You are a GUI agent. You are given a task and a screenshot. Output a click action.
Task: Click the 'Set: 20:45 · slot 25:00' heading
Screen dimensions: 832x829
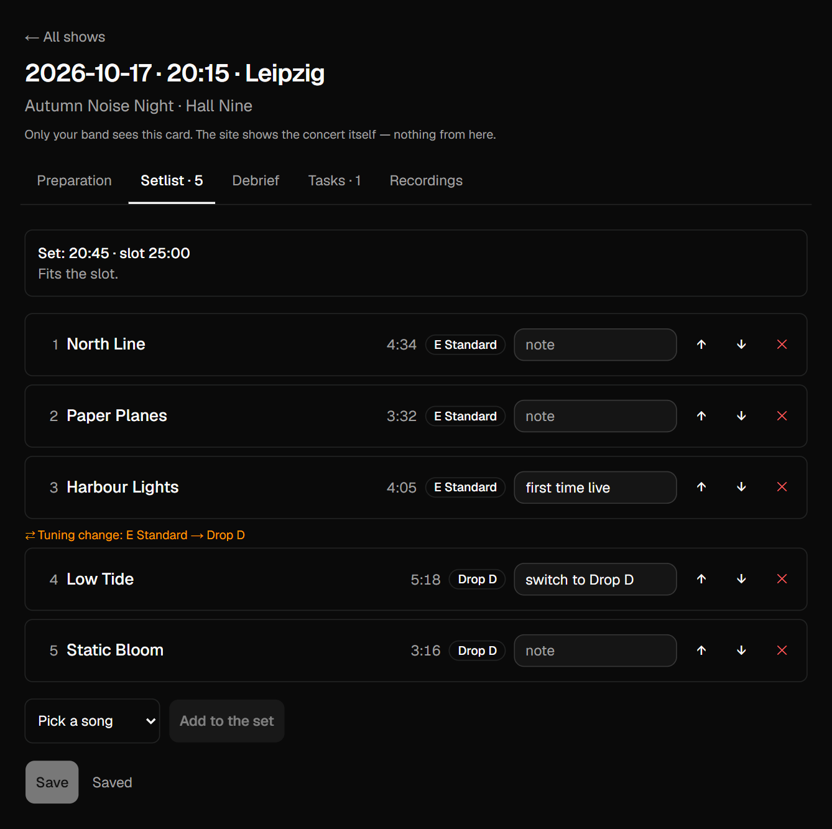pyautogui.click(x=114, y=253)
